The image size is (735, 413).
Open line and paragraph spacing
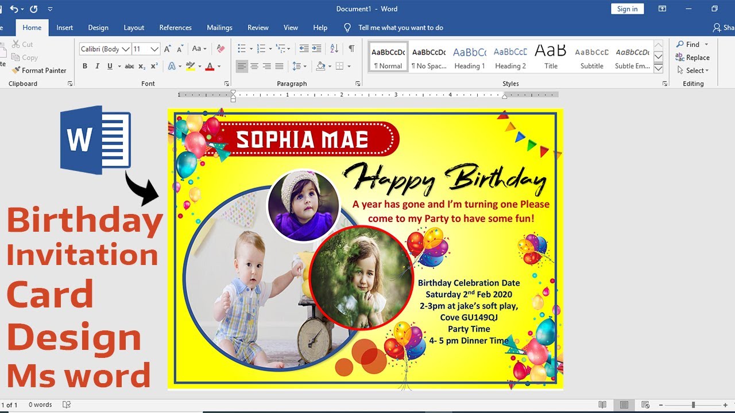tap(299, 66)
